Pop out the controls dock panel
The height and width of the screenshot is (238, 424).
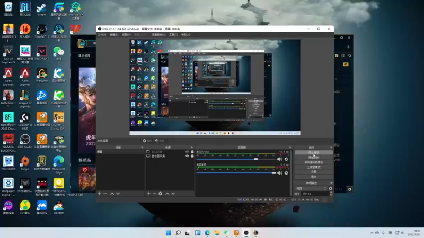pyautogui.click(x=331, y=148)
